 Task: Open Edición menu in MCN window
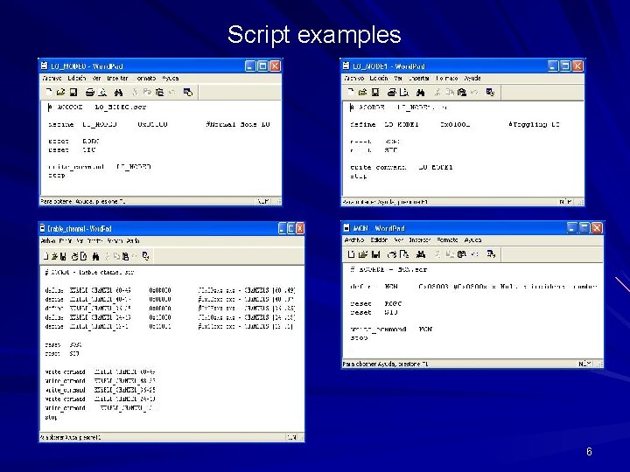(x=379, y=240)
